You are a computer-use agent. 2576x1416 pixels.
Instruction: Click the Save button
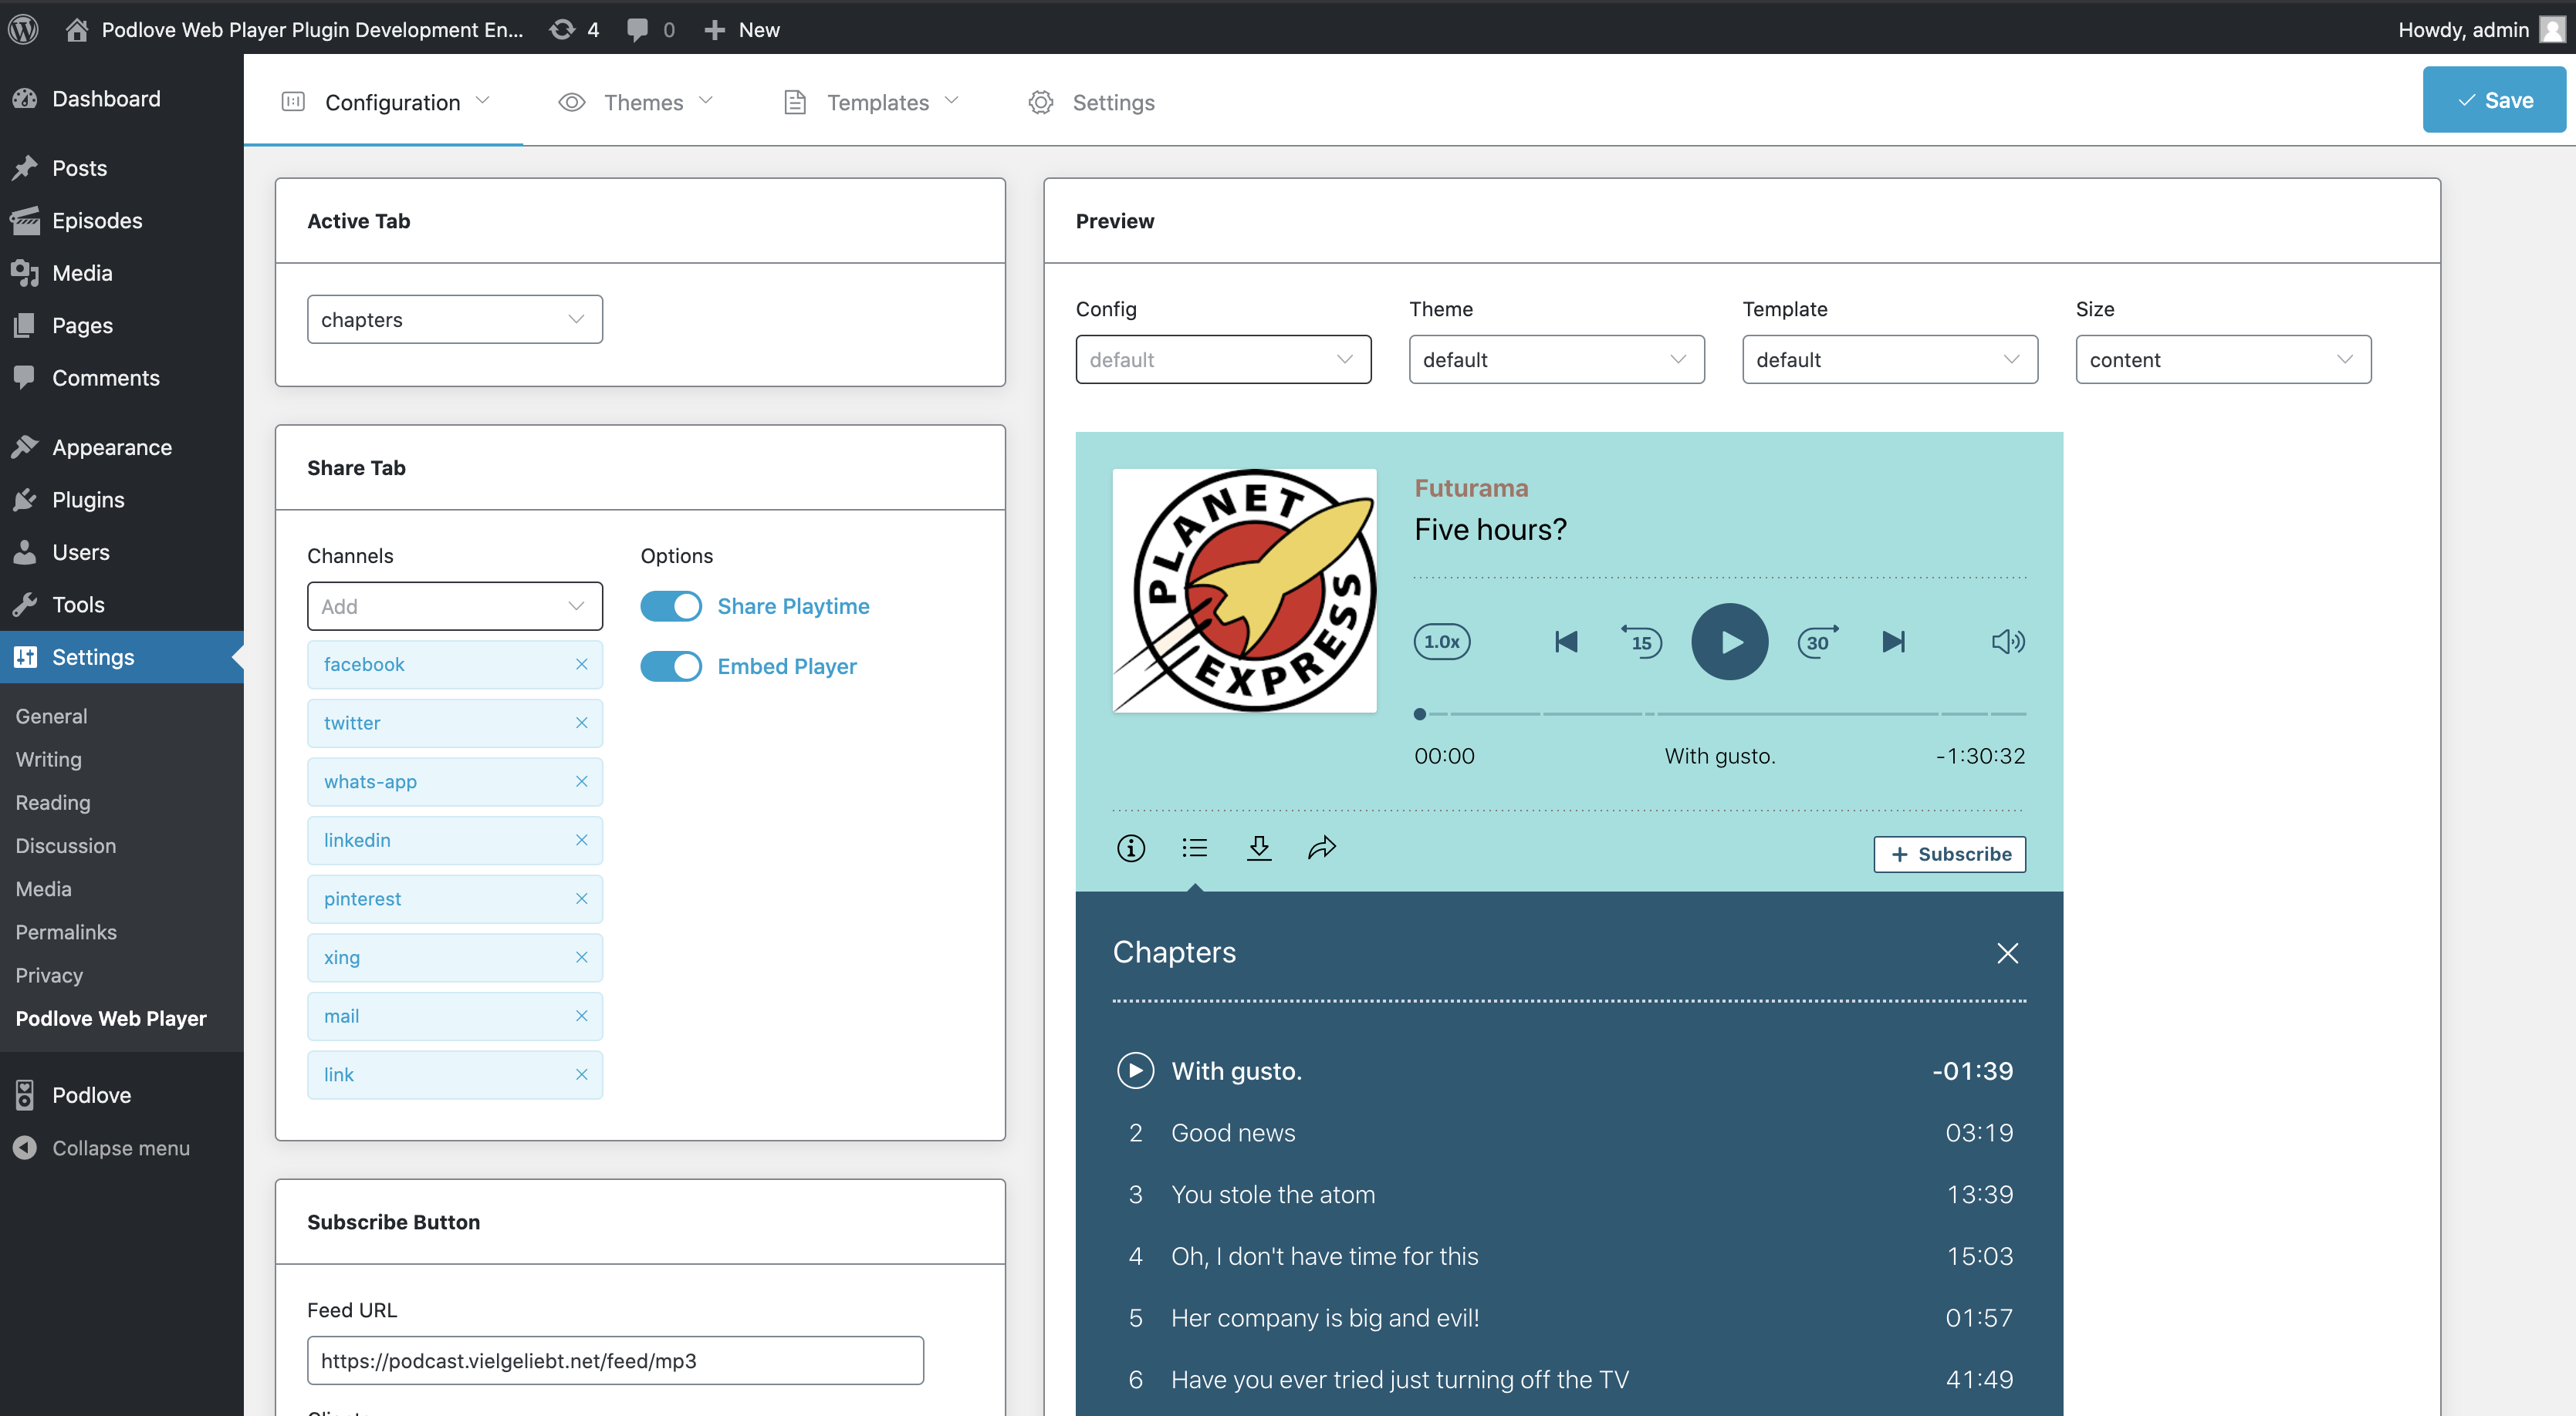(2494, 100)
